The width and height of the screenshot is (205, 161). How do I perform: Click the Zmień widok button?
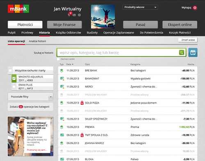[x=188, y=40]
